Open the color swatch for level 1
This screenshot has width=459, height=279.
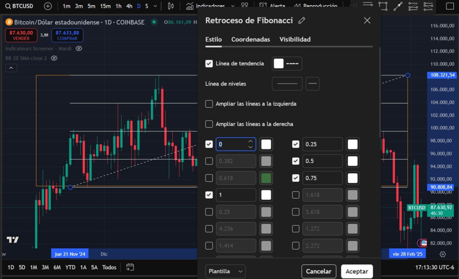click(x=266, y=195)
